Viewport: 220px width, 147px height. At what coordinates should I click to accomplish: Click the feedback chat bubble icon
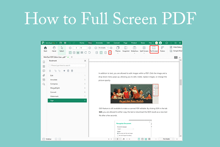[166, 43]
